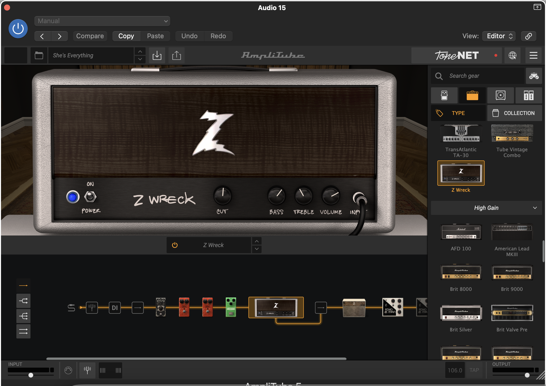Choose the Brit Valve Pre amp
Image resolution: width=546 pixels, height=386 pixels.
click(x=512, y=319)
